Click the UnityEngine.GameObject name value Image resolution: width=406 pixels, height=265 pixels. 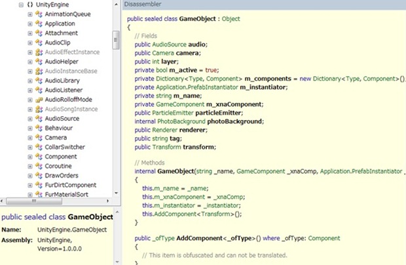pos(72,230)
